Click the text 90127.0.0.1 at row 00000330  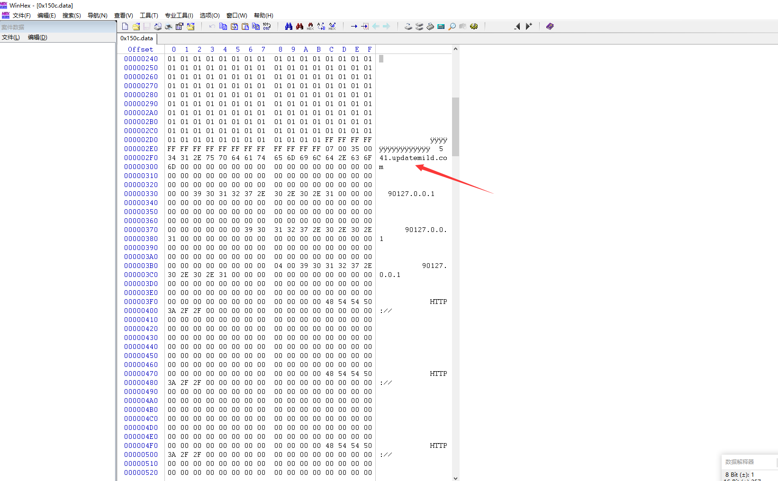(411, 194)
